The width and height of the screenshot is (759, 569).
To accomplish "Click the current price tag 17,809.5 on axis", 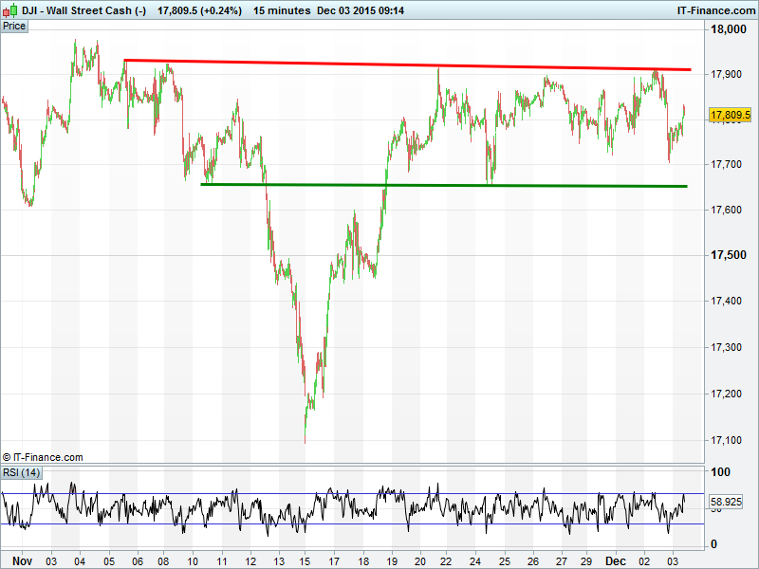I will [730, 115].
